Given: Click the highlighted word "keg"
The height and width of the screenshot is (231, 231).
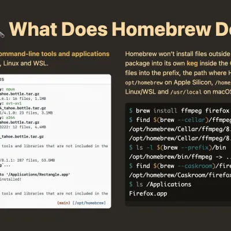Looking at the screenshot, I should tap(192, 64).
